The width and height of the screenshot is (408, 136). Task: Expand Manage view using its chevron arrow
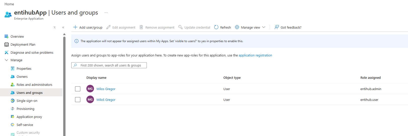[x=264, y=27]
